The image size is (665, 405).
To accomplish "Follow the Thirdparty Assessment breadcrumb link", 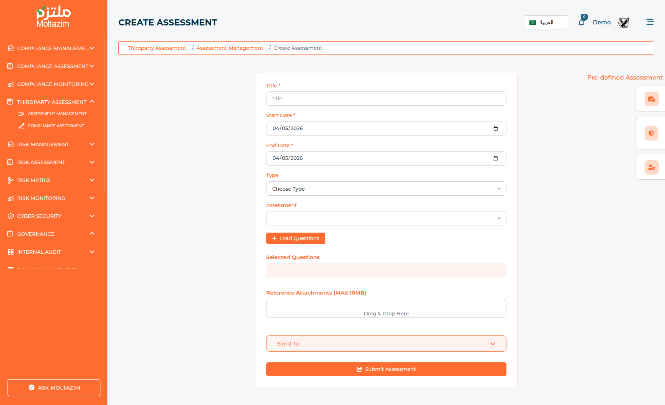I will pyautogui.click(x=157, y=48).
